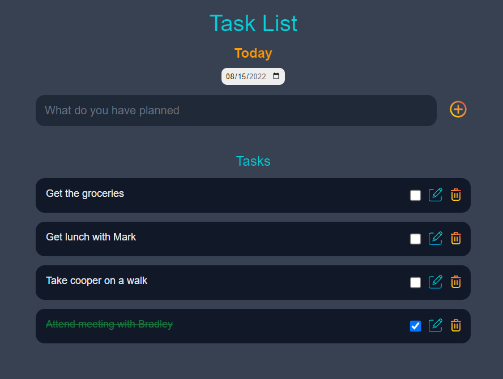The height and width of the screenshot is (379, 503).
Task: Select the month portion of the date
Action: tap(230, 76)
